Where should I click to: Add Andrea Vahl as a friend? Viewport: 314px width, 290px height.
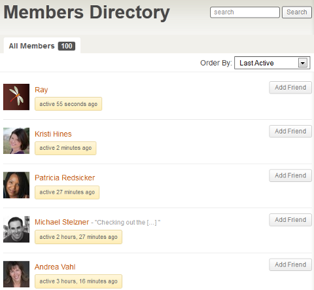[x=290, y=264]
